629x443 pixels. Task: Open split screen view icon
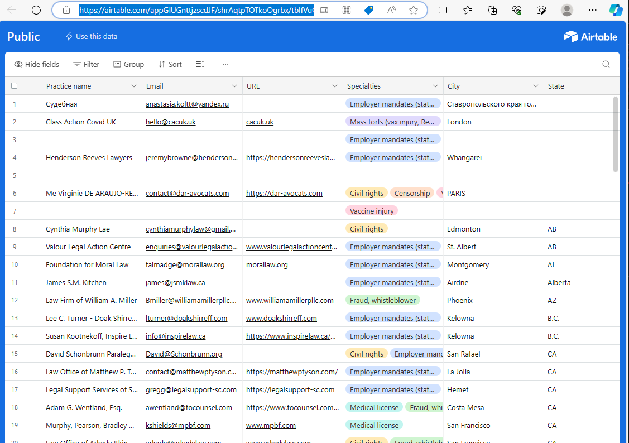443,10
